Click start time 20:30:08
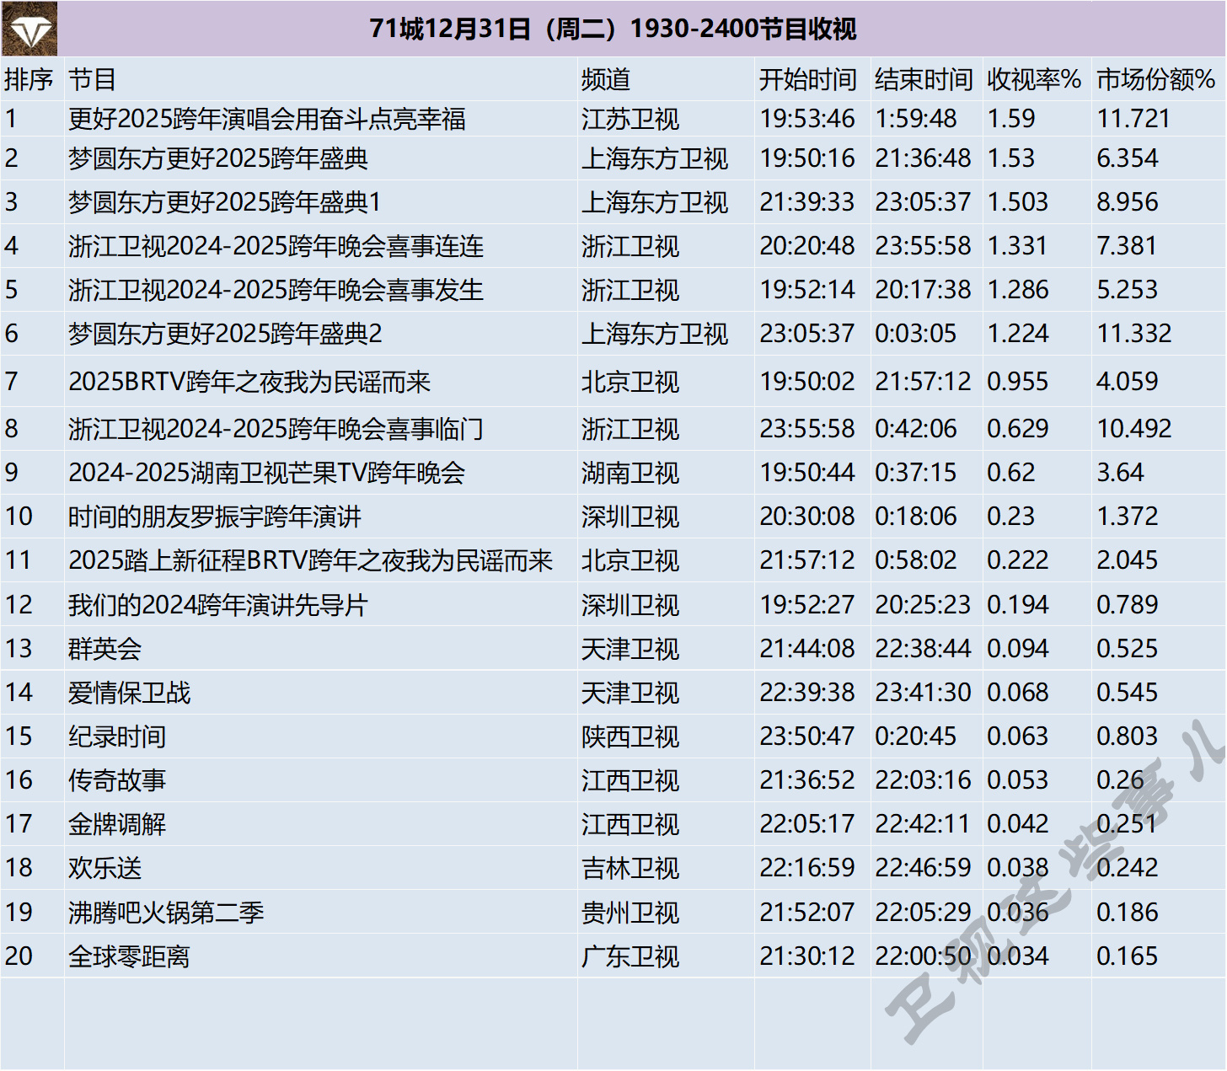1227x1071 pixels. tap(807, 517)
